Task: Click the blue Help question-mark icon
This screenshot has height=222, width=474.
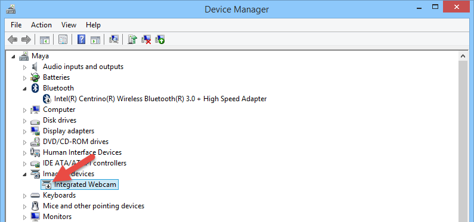Action: [81, 39]
